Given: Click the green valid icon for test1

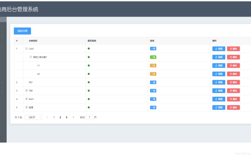Looking at the screenshot, I should point(89,99).
